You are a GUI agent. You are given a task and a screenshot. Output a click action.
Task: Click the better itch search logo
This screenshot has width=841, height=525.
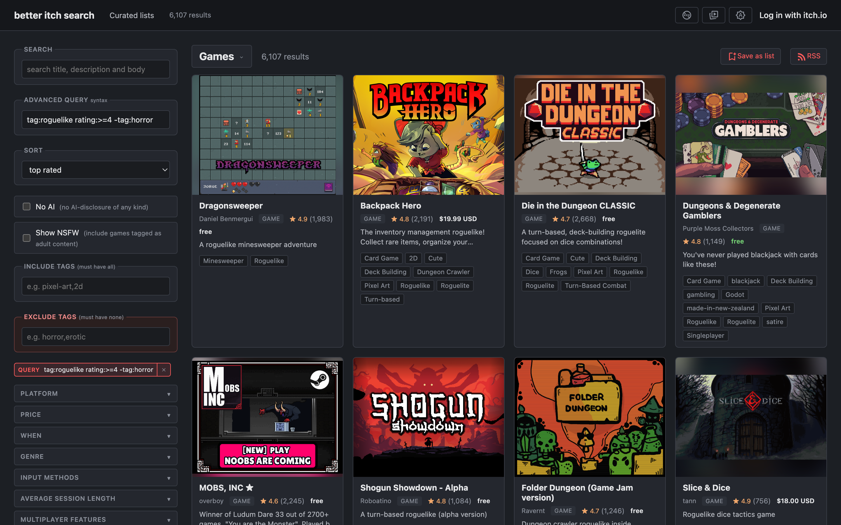point(54,15)
